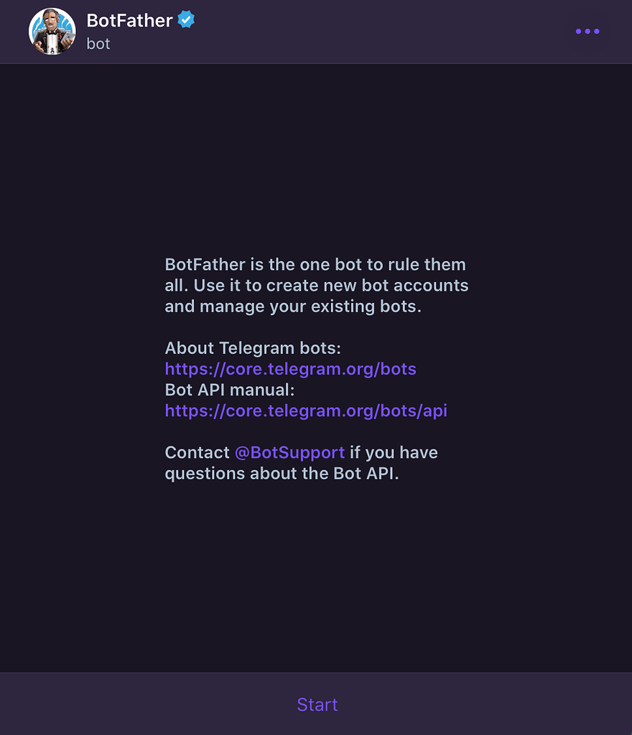The image size is (632, 735).
Task: Click the "if you have" text after @BotSupport
Action: tap(394, 453)
